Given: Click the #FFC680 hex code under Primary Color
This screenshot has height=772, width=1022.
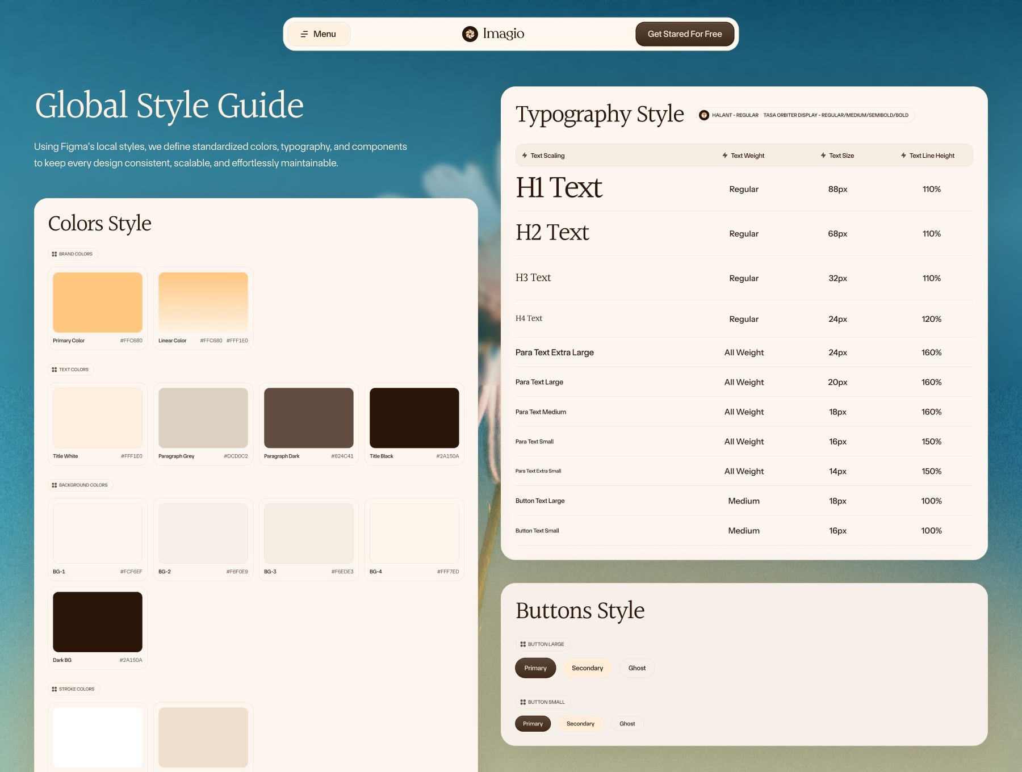Looking at the screenshot, I should pos(131,341).
